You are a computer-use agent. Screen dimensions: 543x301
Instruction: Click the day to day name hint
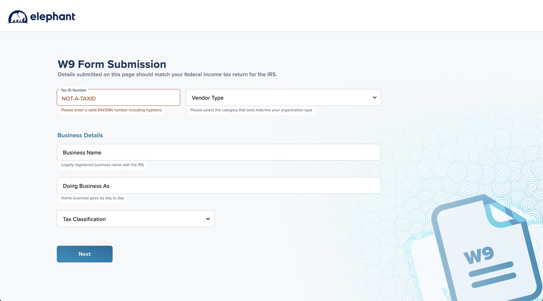pyautogui.click(x=92, y=198)
